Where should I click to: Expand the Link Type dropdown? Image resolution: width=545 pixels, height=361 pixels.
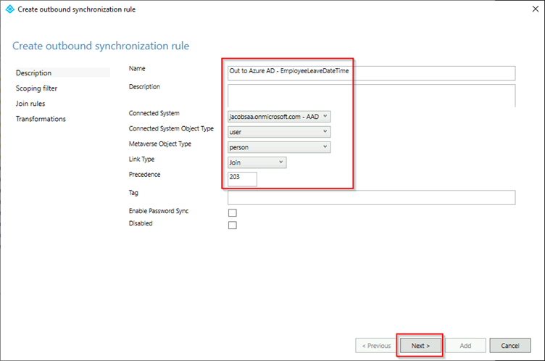[257, 162]
